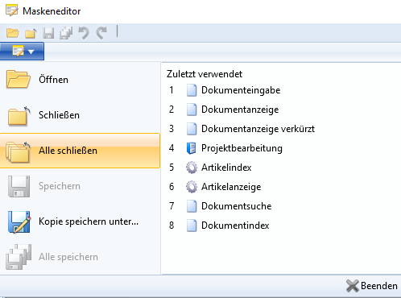The width and height of the screenshot is (401, 298).
Task: Click the save all toolbar icon
Action: click(66, 33)
